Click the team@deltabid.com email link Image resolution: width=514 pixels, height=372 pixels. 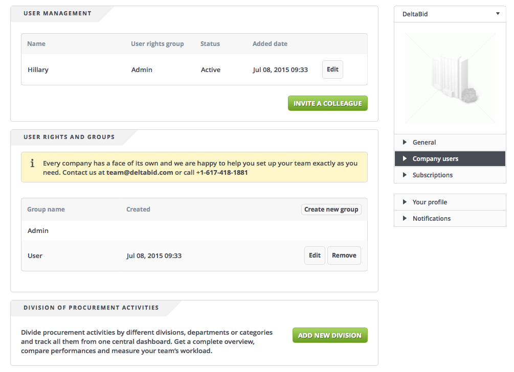[140, 173]
